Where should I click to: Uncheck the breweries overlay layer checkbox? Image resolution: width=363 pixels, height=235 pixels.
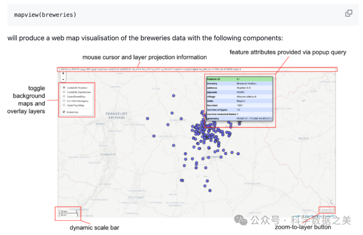tap(64, 112)
